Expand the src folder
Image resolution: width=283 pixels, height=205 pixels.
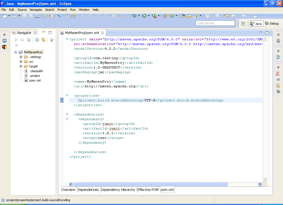coord(21,62)
